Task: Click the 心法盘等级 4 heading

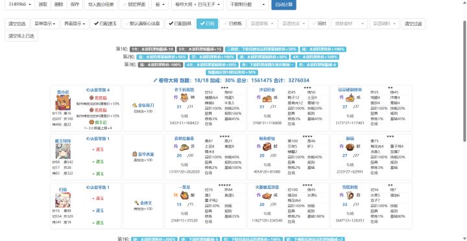Action: point(98,90)
